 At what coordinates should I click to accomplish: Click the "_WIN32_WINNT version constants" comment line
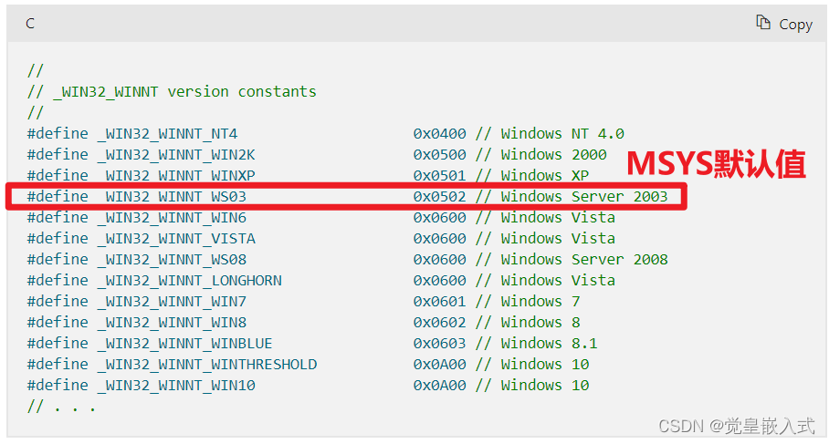coord(172,92)
